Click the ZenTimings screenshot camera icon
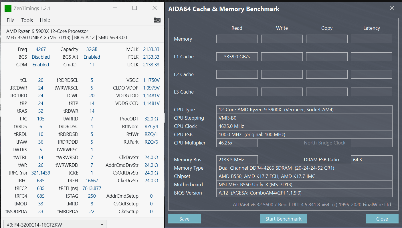The height and width of the screenshot is (228, 402). click(157, 20)
